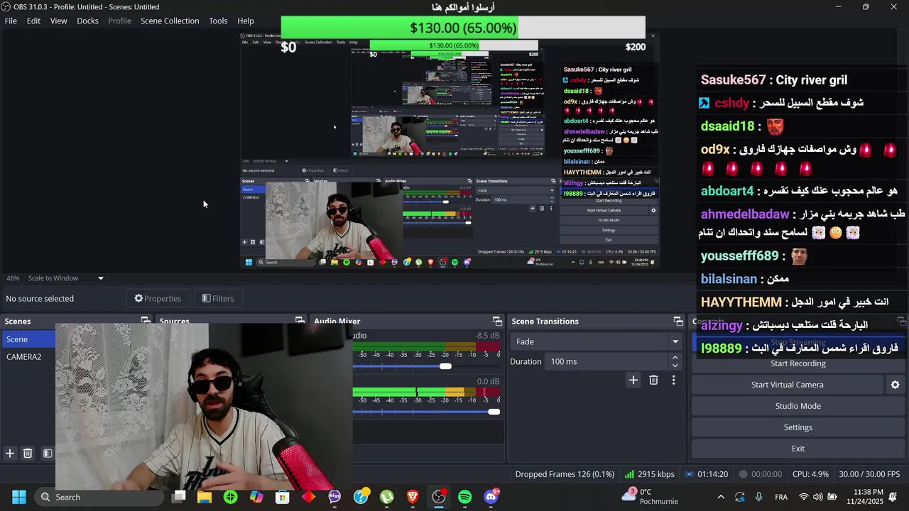Open File Explorer from the taskbar
The height and width of the screenshot is (511, 909).
click(x=205, y=497)
